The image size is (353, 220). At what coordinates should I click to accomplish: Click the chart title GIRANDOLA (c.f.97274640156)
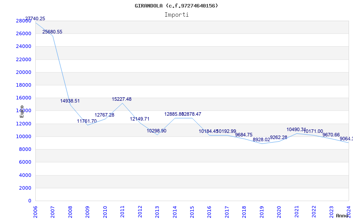176,6
